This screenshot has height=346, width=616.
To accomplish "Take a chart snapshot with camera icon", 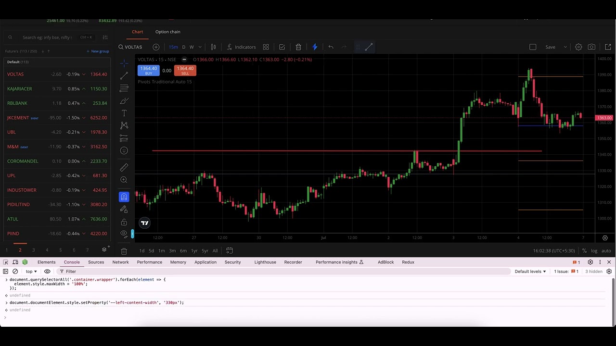I will 591,47.
